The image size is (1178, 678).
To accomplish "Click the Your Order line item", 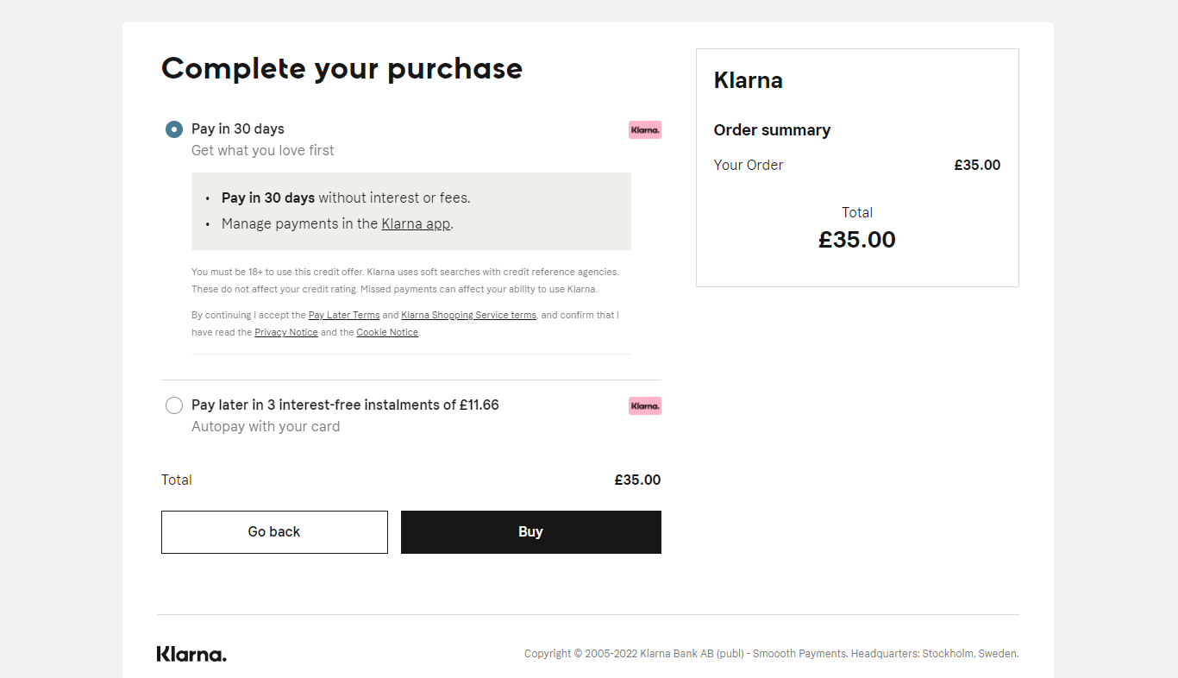I will tap(857, 165).
